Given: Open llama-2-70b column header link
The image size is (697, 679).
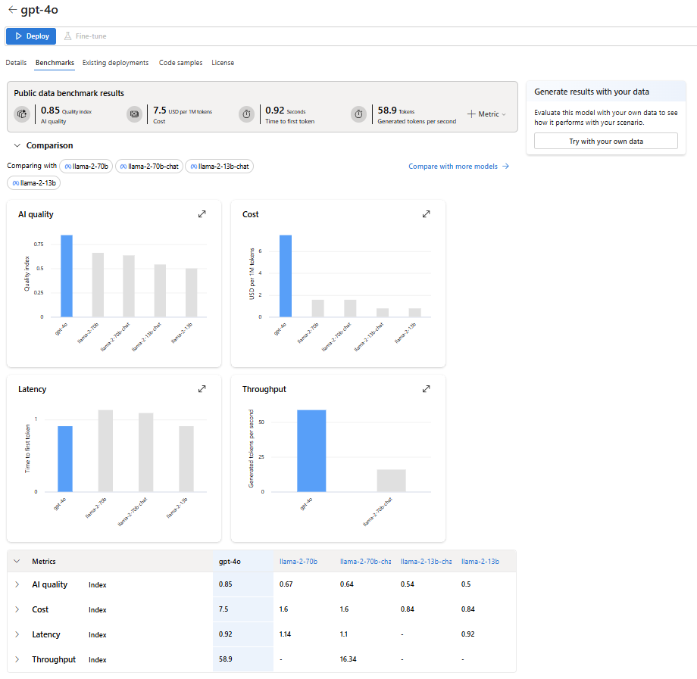Looking at the screenshot, I should click(x=298, y=562).
